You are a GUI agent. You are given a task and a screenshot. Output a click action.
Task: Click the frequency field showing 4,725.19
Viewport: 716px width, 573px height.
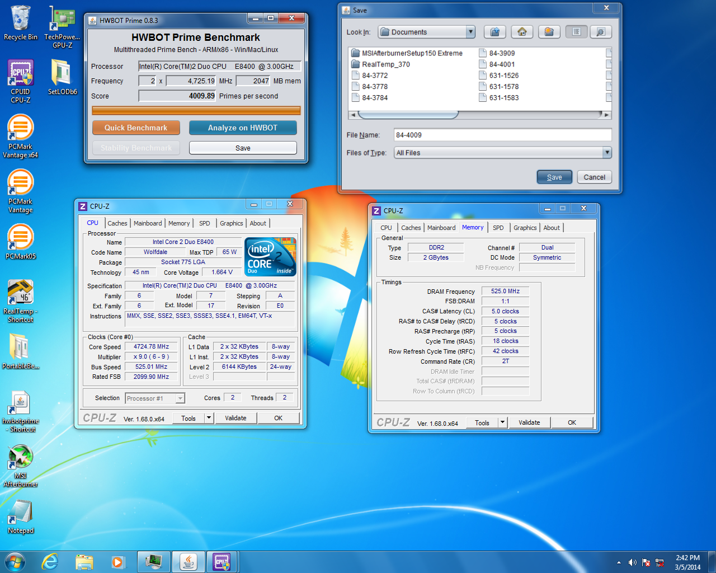click(191, 81)
